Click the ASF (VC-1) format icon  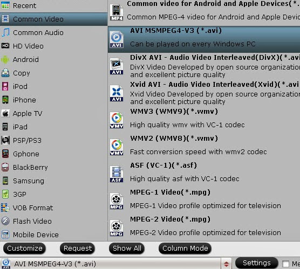click(117, 174)
